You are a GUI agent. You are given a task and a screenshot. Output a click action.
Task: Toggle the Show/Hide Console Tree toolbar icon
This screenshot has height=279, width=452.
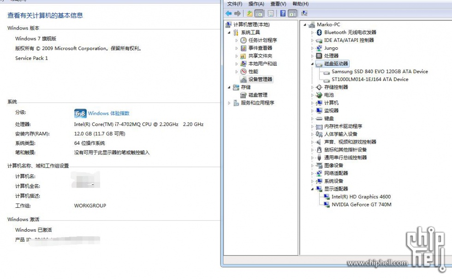tap(259, 13)
